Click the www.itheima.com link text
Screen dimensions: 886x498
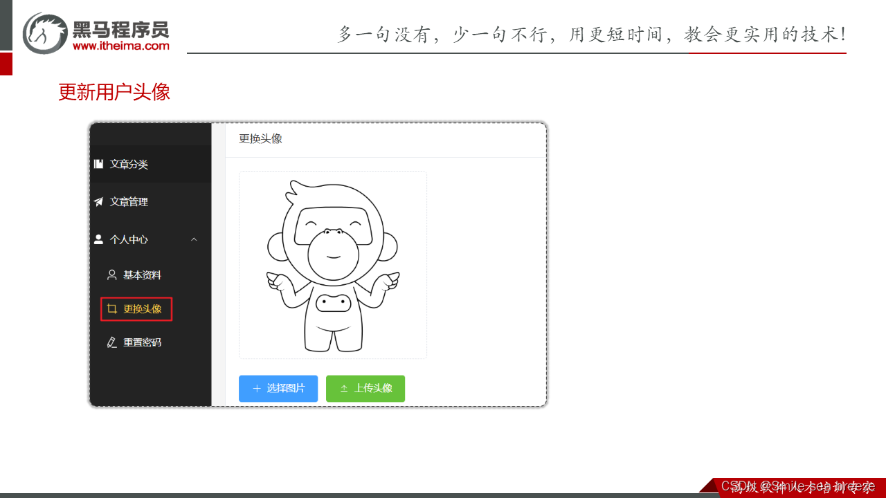[x=121, y=46]
